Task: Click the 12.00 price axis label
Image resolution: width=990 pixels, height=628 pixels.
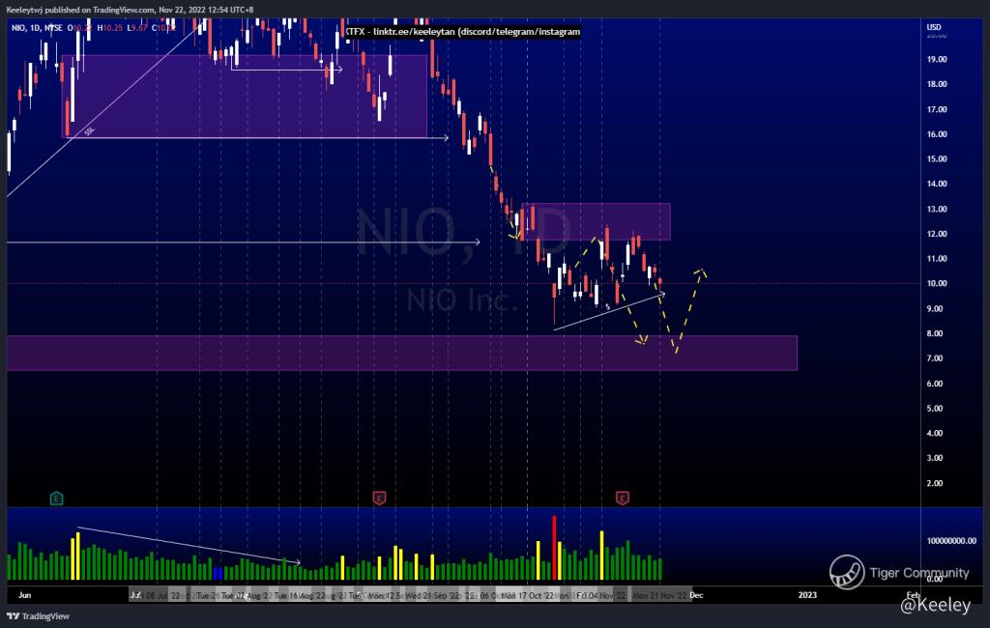Action: (937, 234)
